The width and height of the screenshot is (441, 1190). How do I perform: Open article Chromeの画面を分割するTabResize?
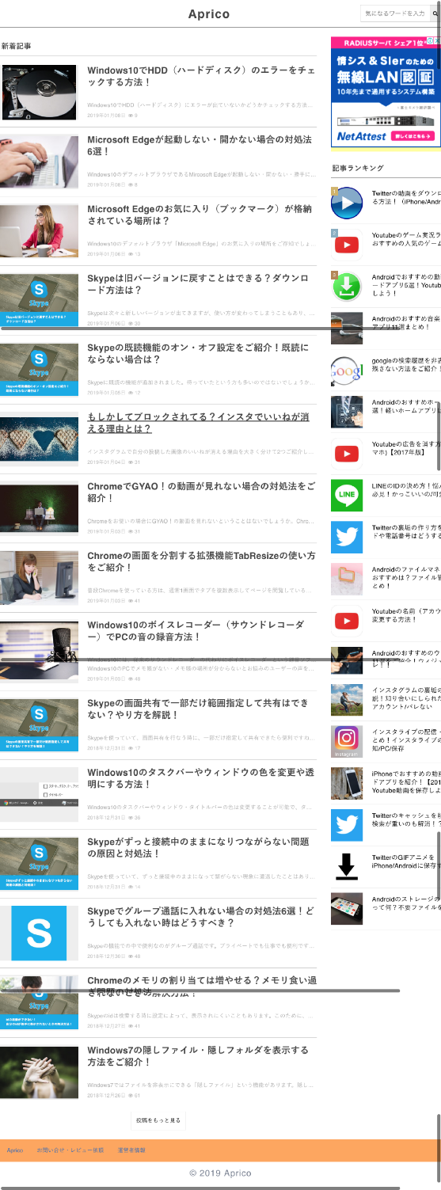pos(201,561)
